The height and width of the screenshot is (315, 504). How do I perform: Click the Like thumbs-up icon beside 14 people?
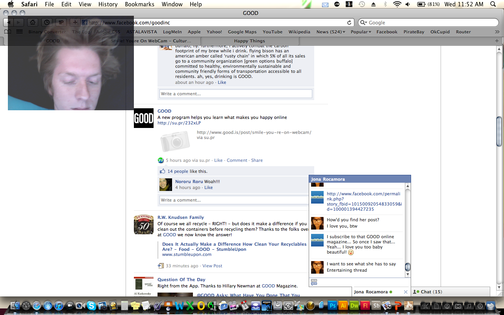coord(162,171)
